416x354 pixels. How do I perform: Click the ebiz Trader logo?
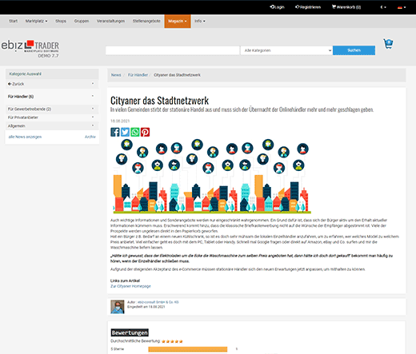[30, 49]
